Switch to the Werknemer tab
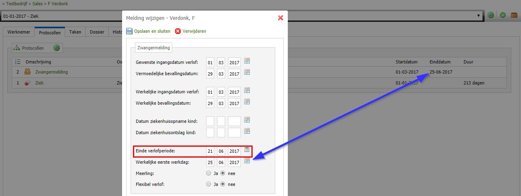Screen dimensions: 521x196 coord(19,32)
